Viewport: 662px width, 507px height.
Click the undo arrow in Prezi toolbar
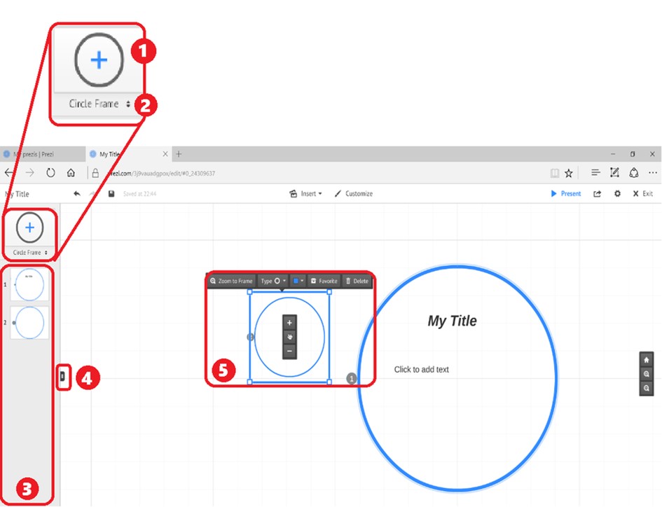(x=76, y=194)
